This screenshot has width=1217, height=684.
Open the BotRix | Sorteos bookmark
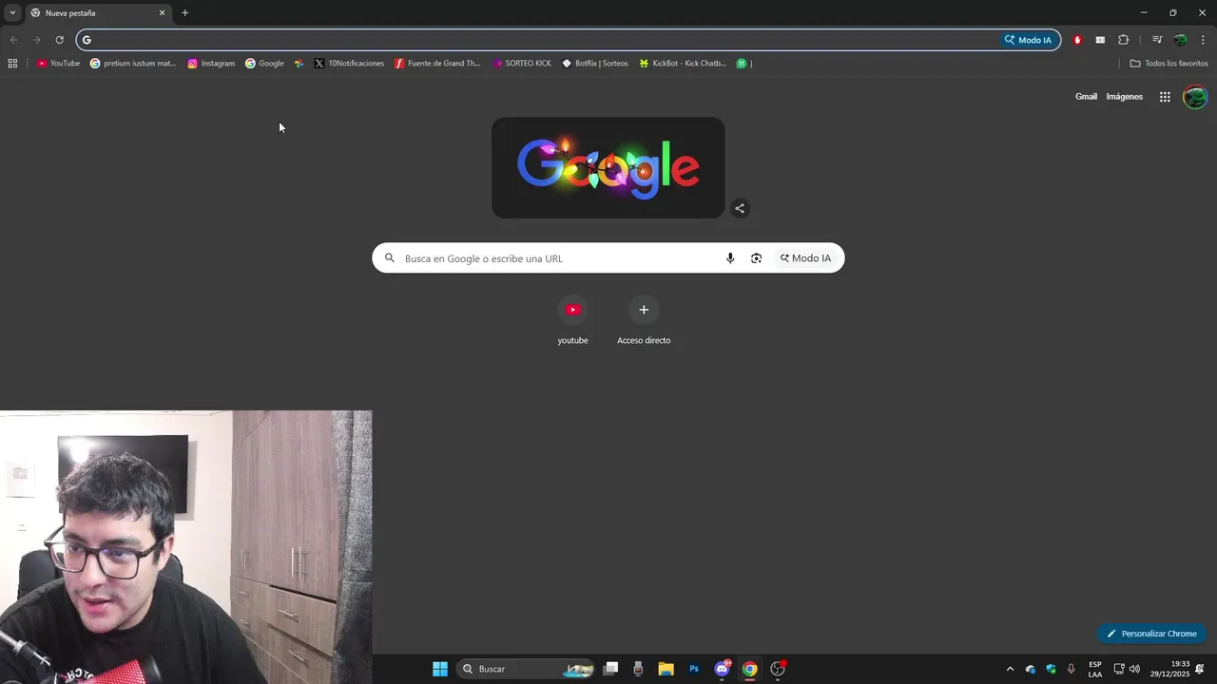595,64
